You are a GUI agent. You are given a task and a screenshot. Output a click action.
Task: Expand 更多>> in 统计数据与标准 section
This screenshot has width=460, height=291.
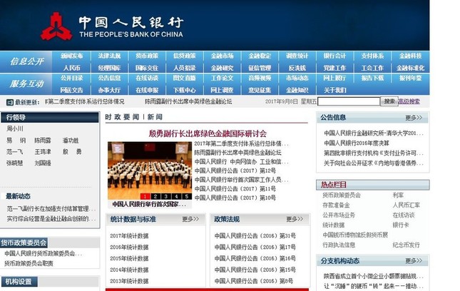191,219
